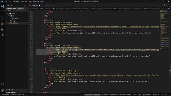
Task: Change the UTF-8 encoding setting
Action: click(x=129, y=95)
